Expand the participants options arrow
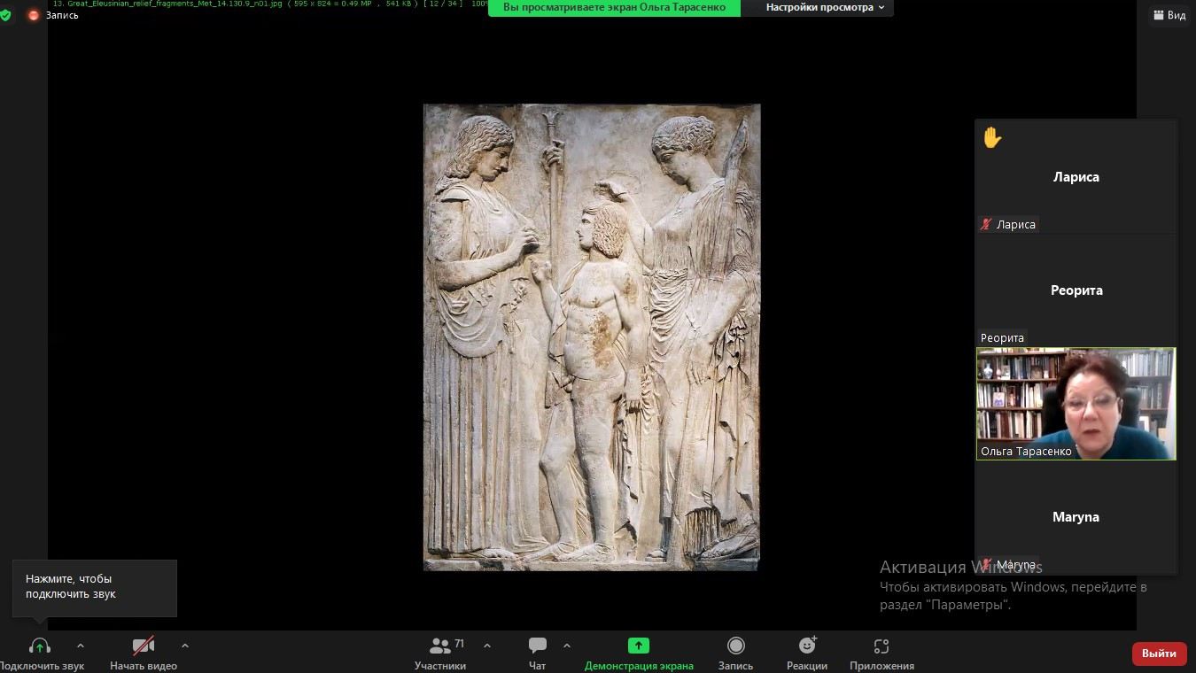The image size is (1196, 673). (487, 646)
